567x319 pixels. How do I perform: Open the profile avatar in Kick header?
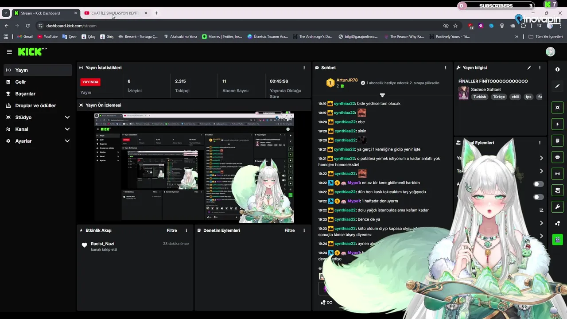[x=550, y=52]
